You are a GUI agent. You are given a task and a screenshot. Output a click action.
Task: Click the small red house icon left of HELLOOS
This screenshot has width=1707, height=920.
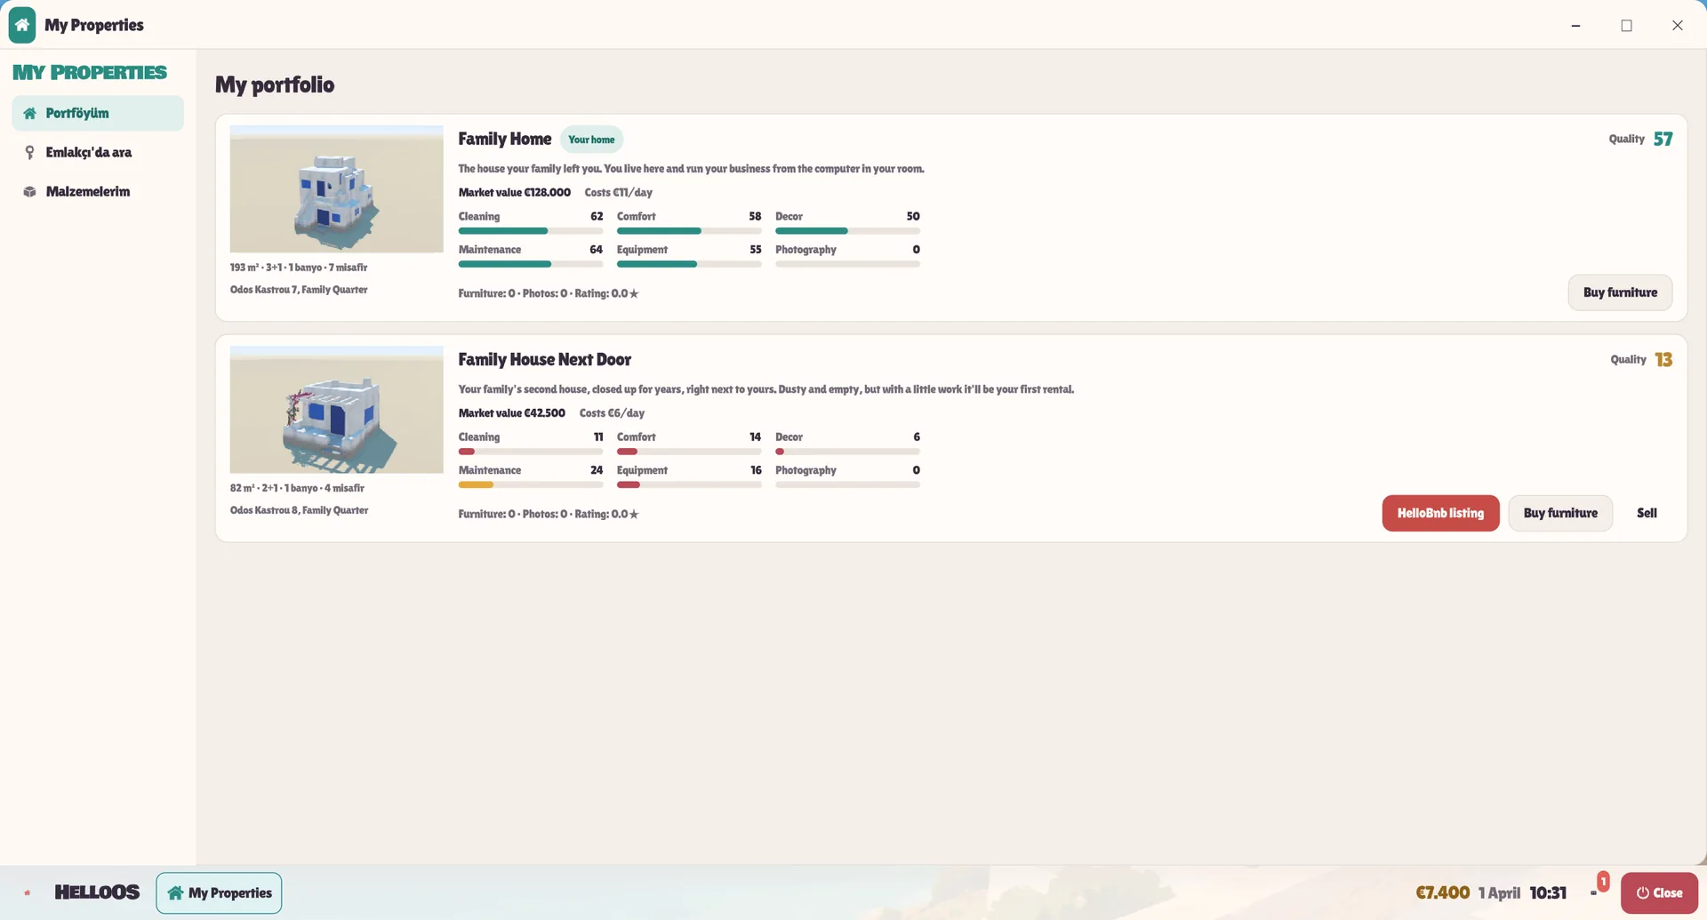coord(28,892)
